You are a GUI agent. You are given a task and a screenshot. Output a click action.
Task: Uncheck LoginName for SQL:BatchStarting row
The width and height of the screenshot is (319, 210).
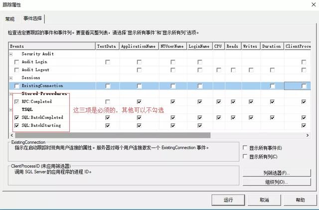(200, 125)
